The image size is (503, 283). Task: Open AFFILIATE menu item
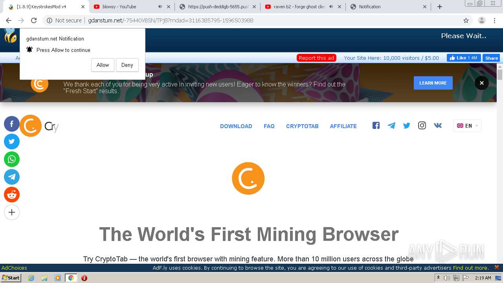click(x=343, y=126)
